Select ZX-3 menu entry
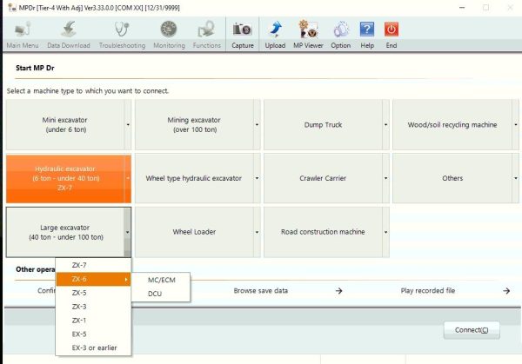The image size is (522, 364). point(93,307)
